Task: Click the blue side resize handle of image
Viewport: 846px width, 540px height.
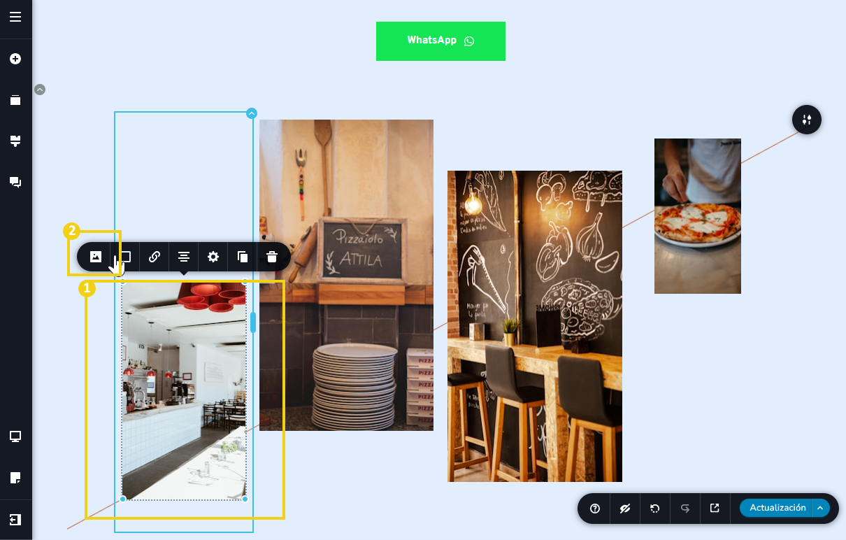Action: click(x=253, y=322)
